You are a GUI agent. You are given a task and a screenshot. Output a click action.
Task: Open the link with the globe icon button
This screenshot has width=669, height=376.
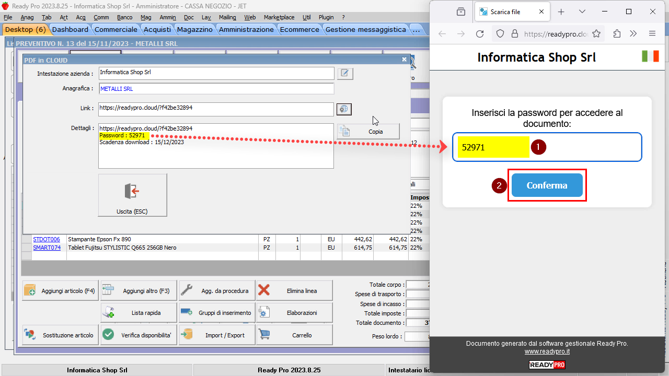coord(344,109)
